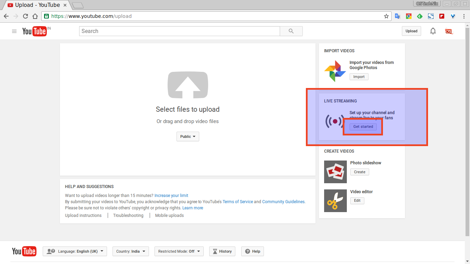The width and height of the screenshot is (470, 264).
Task: Open the Restricted Mode: Off dropdown
Action: pos(179,251)
